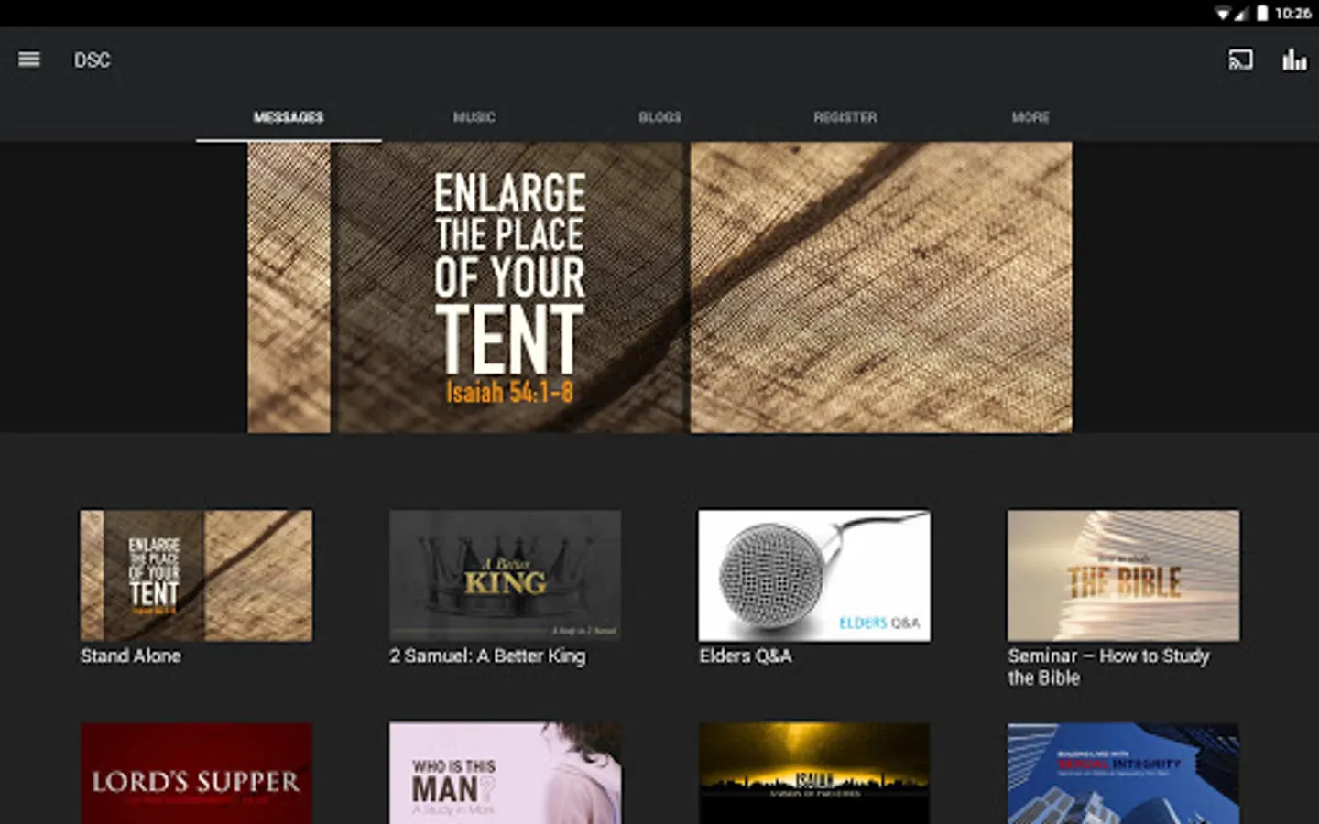This screenshot has height=824, width=1319.
Task: Open the Elders Q&A microphone thumbnail
Action: tap(814, 576)
